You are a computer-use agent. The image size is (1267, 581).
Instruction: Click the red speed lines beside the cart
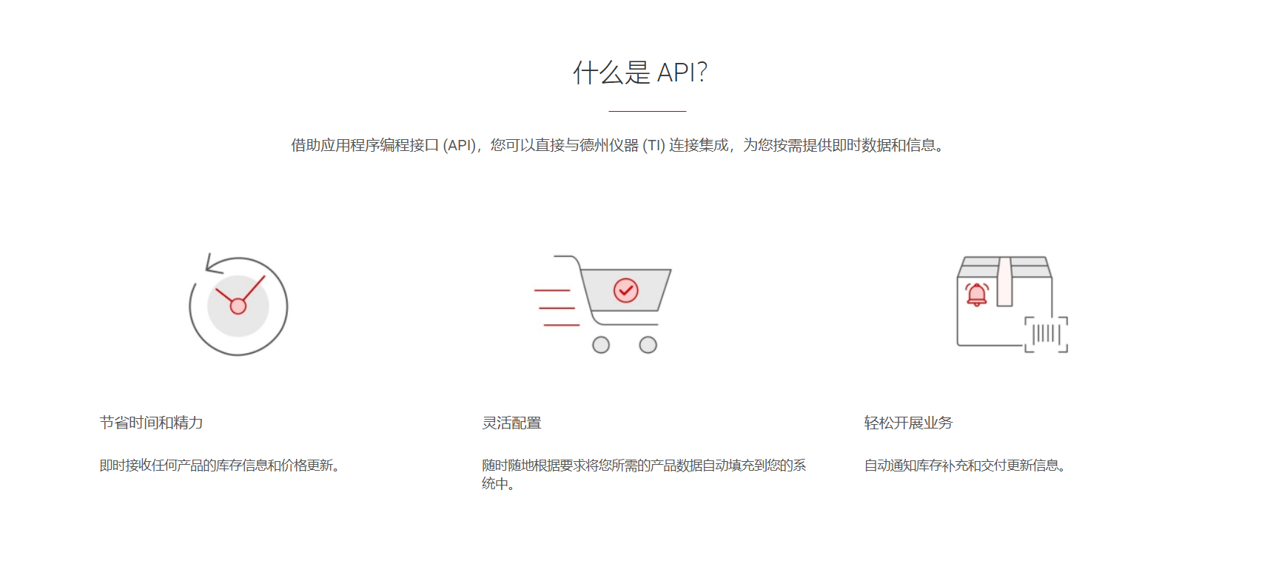[557, 308]
